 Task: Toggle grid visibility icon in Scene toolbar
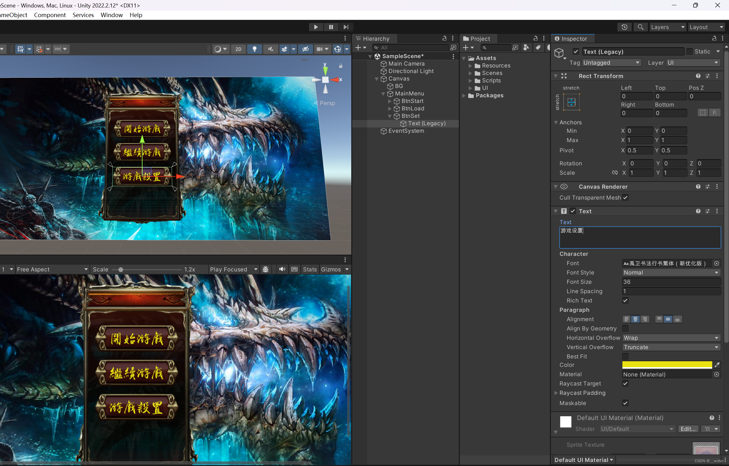point(21,49)
